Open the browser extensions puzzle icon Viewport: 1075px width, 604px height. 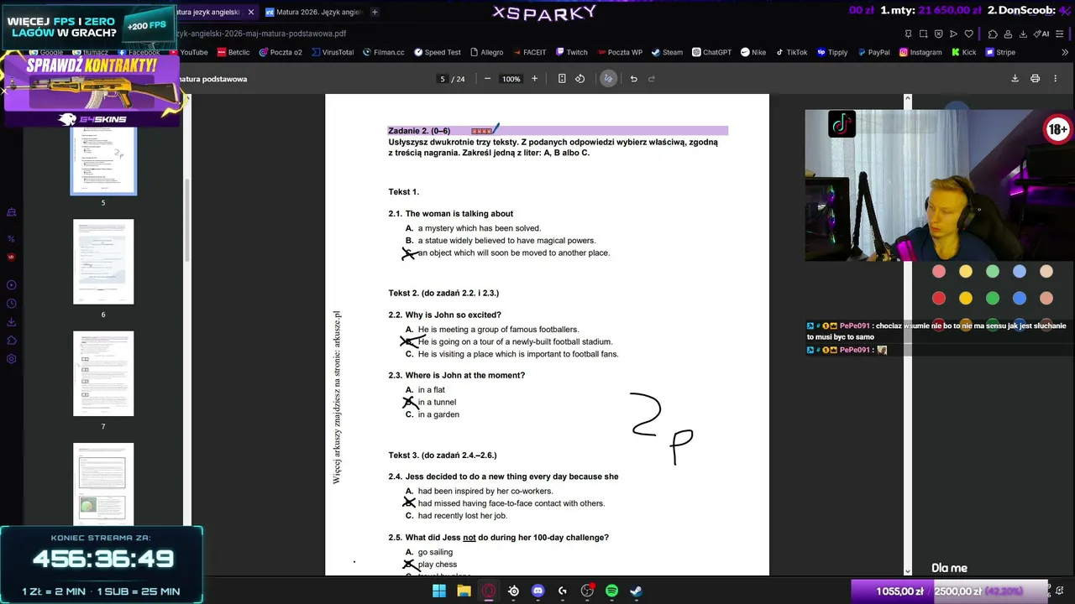pos(993,34)
